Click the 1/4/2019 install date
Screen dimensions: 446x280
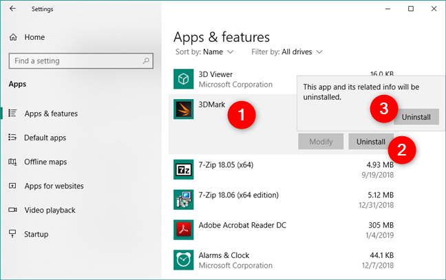pyautogui.click(x=379, y=235)
